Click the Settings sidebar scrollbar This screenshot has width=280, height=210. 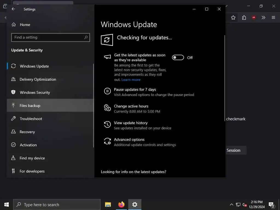(x=94, y=105)
